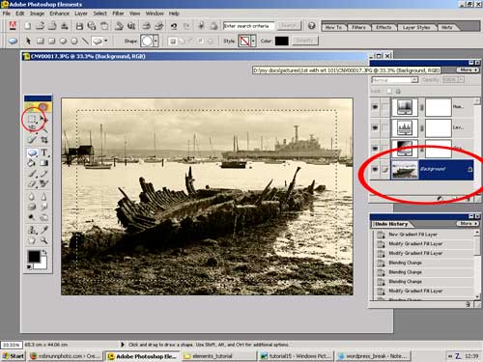Switch to the Layer Styles palette tab
483x362 pixels.
[x=416, y=27]
